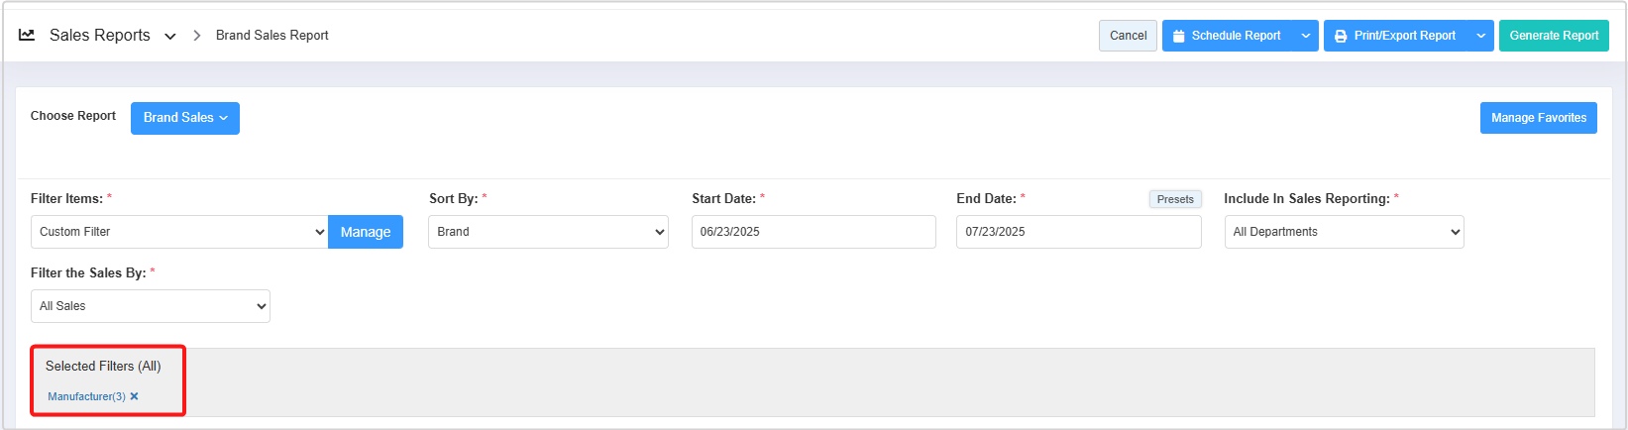Screen dimensions: 1628x430
Task: Open the Filter the Sales By dropdown
Action: tap(151, 306)
